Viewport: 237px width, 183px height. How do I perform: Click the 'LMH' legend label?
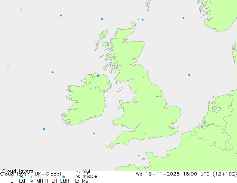pos(65,181)
